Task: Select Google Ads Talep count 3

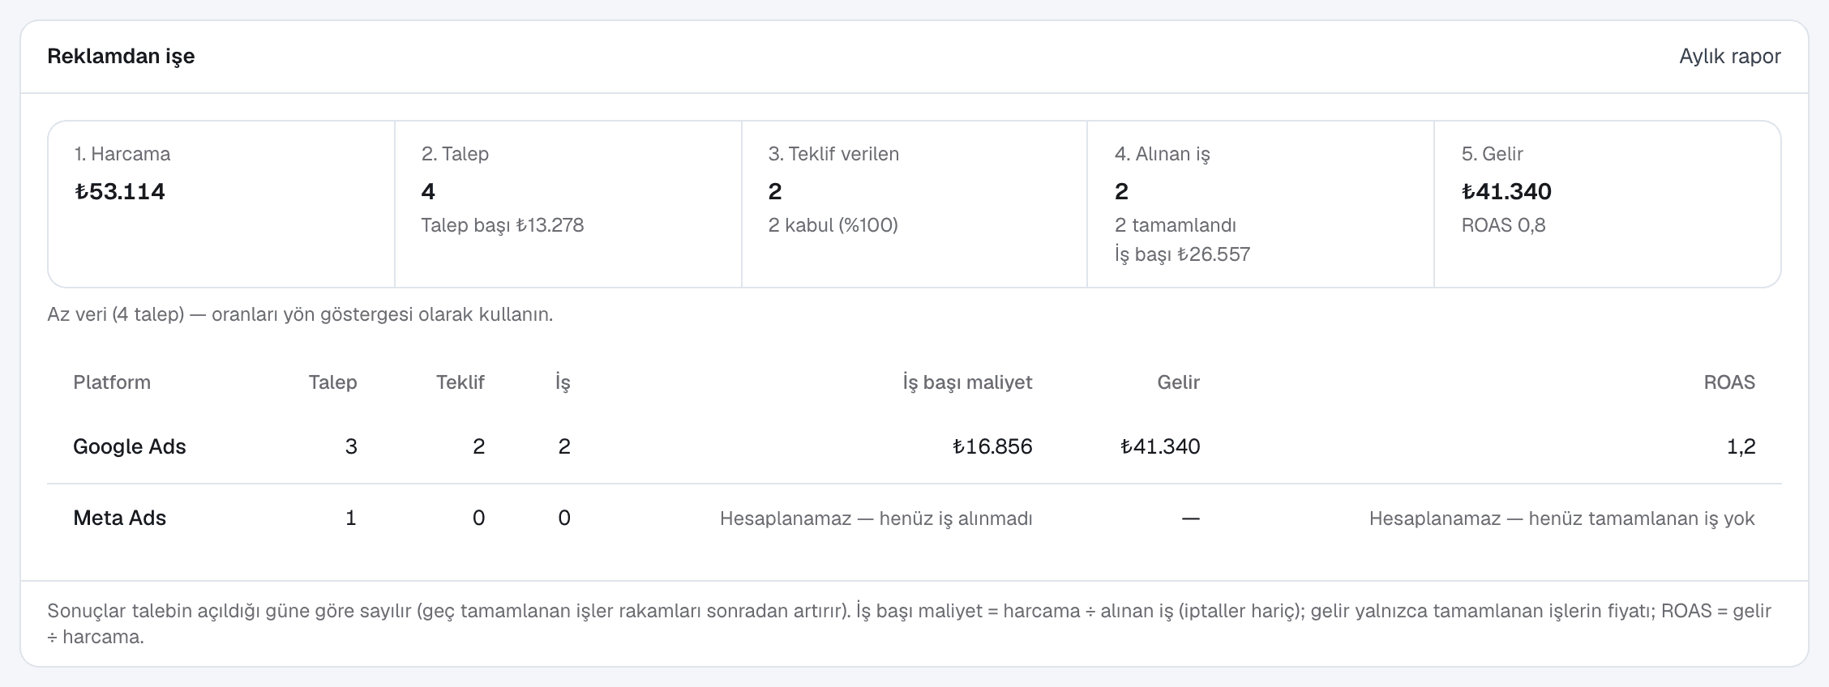Action: [351, 446]
